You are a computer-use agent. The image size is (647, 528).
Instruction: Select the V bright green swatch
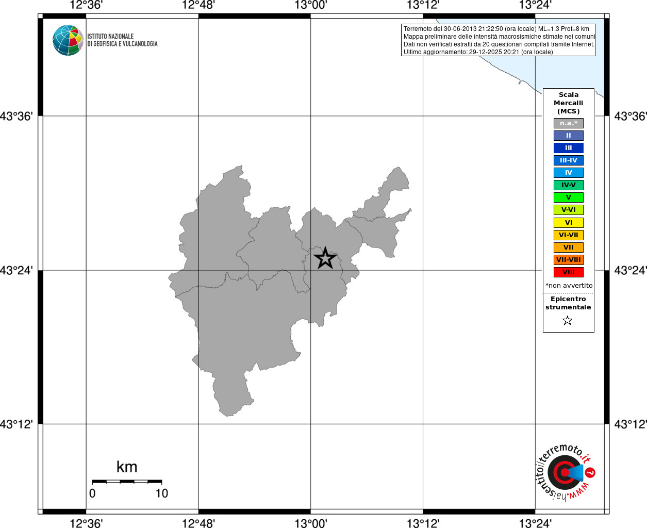(x=569, y=197)
